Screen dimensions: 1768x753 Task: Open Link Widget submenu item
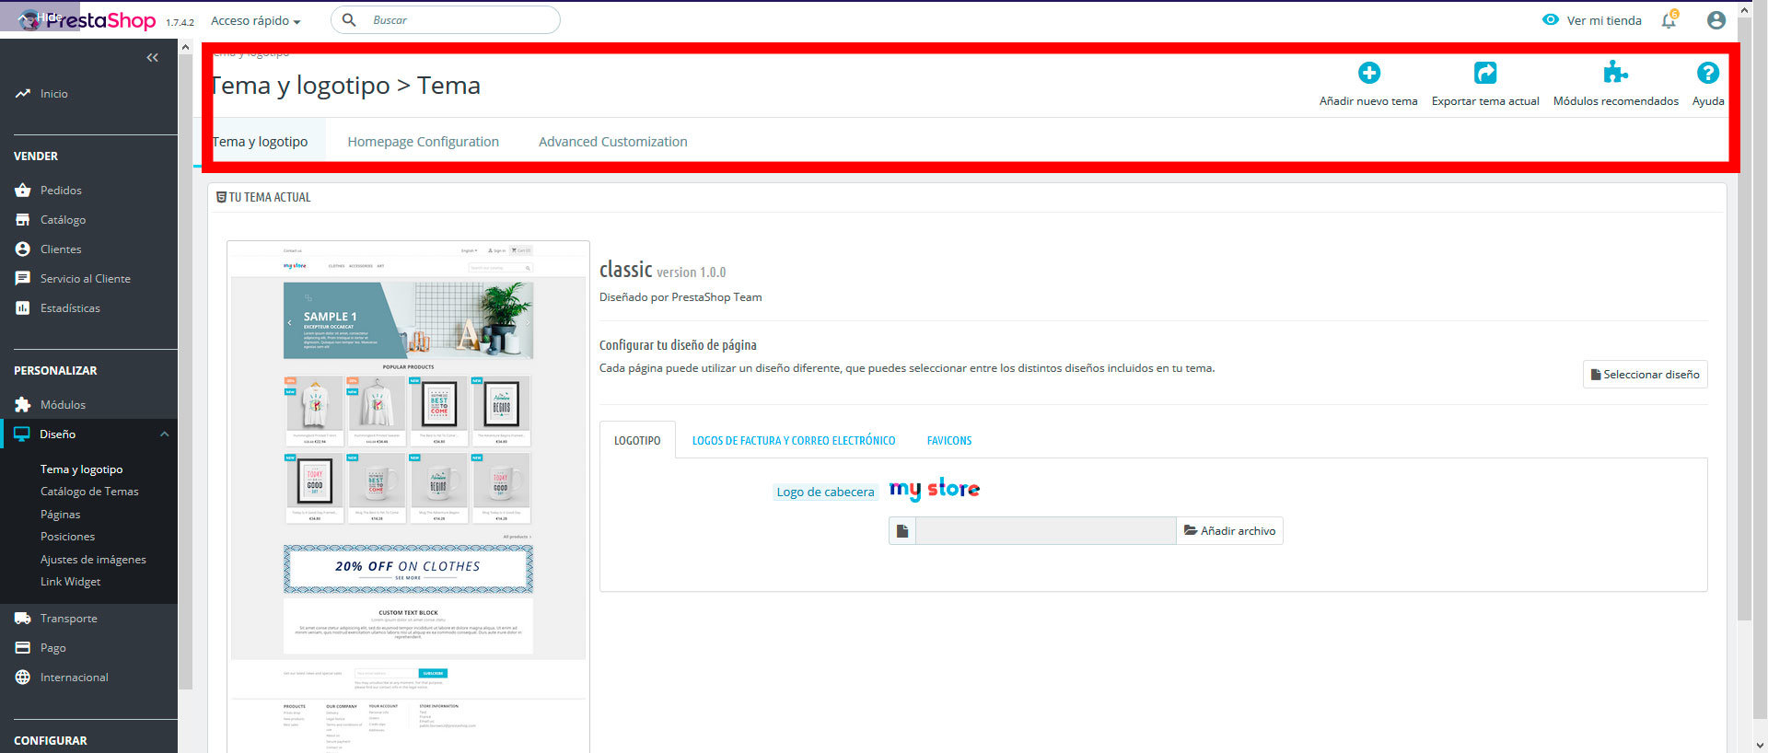pyautogui.click(x=70, y=582)
